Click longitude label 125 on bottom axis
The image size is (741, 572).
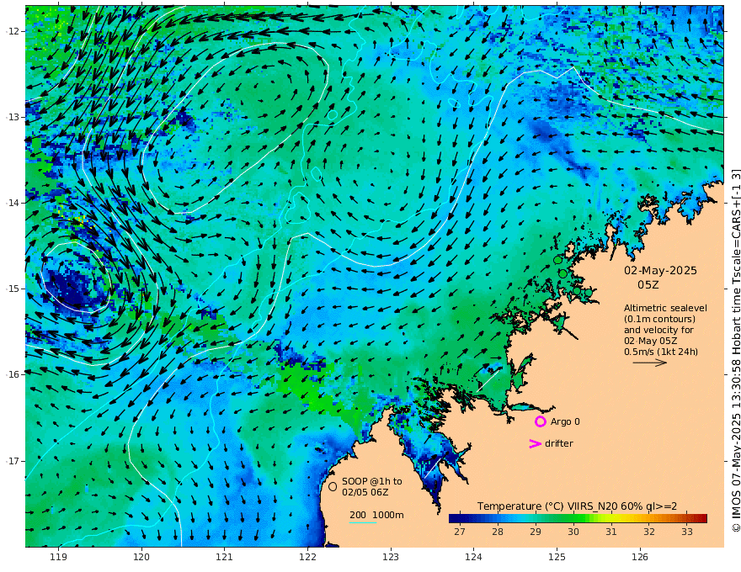click(557, 557)
